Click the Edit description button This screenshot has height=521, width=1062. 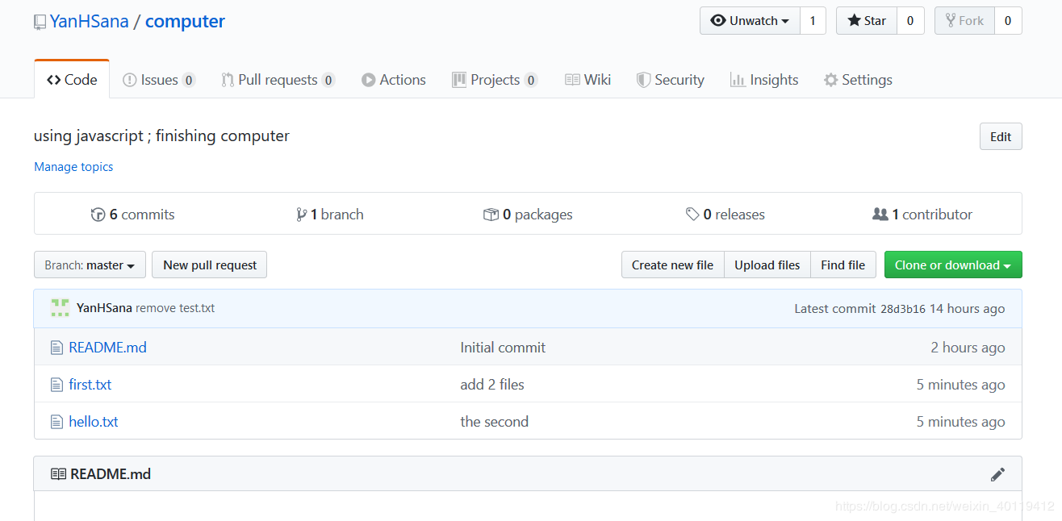[1001, 136]
